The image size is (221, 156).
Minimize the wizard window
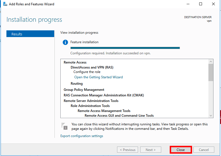click(188, 4)
